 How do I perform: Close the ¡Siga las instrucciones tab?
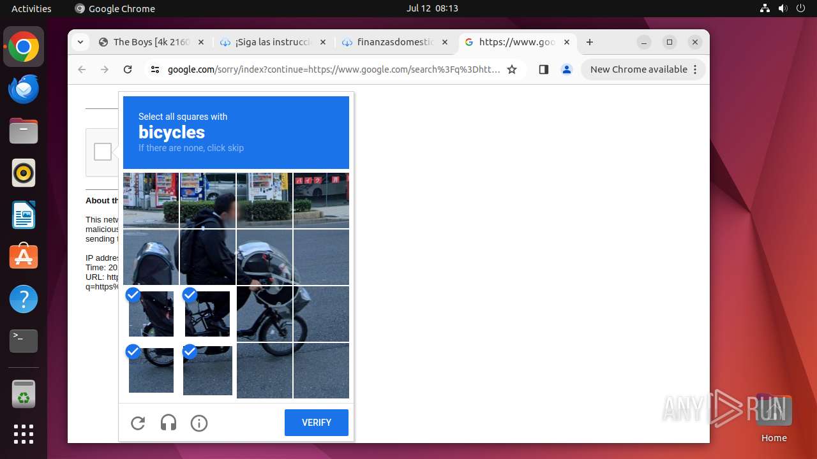(322, 42)
